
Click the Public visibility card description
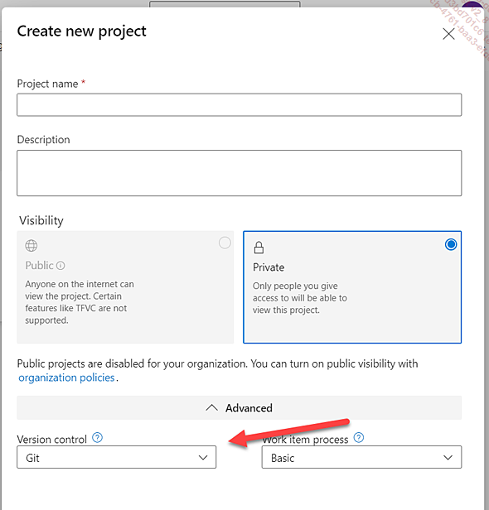(80, 302)
